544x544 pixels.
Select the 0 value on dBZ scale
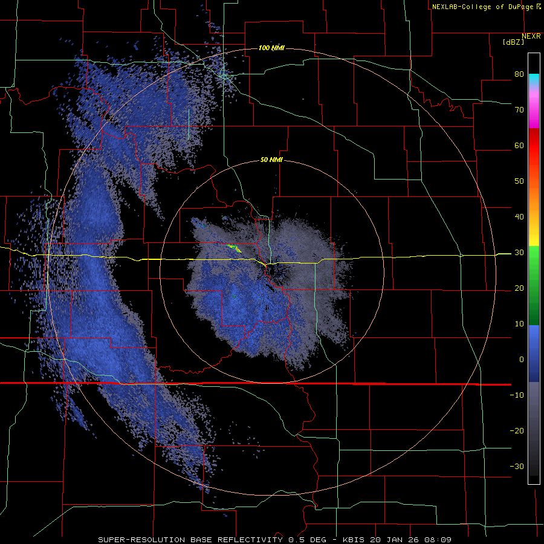pyautogui.click(x=522, y=360)
